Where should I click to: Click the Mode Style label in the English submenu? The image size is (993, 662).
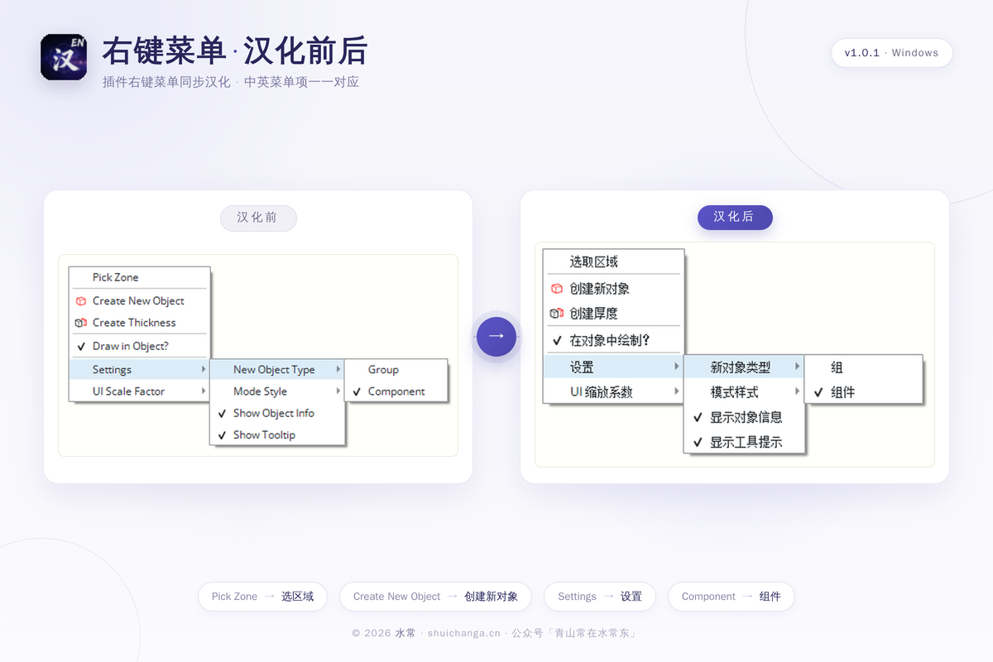point(260,391)
